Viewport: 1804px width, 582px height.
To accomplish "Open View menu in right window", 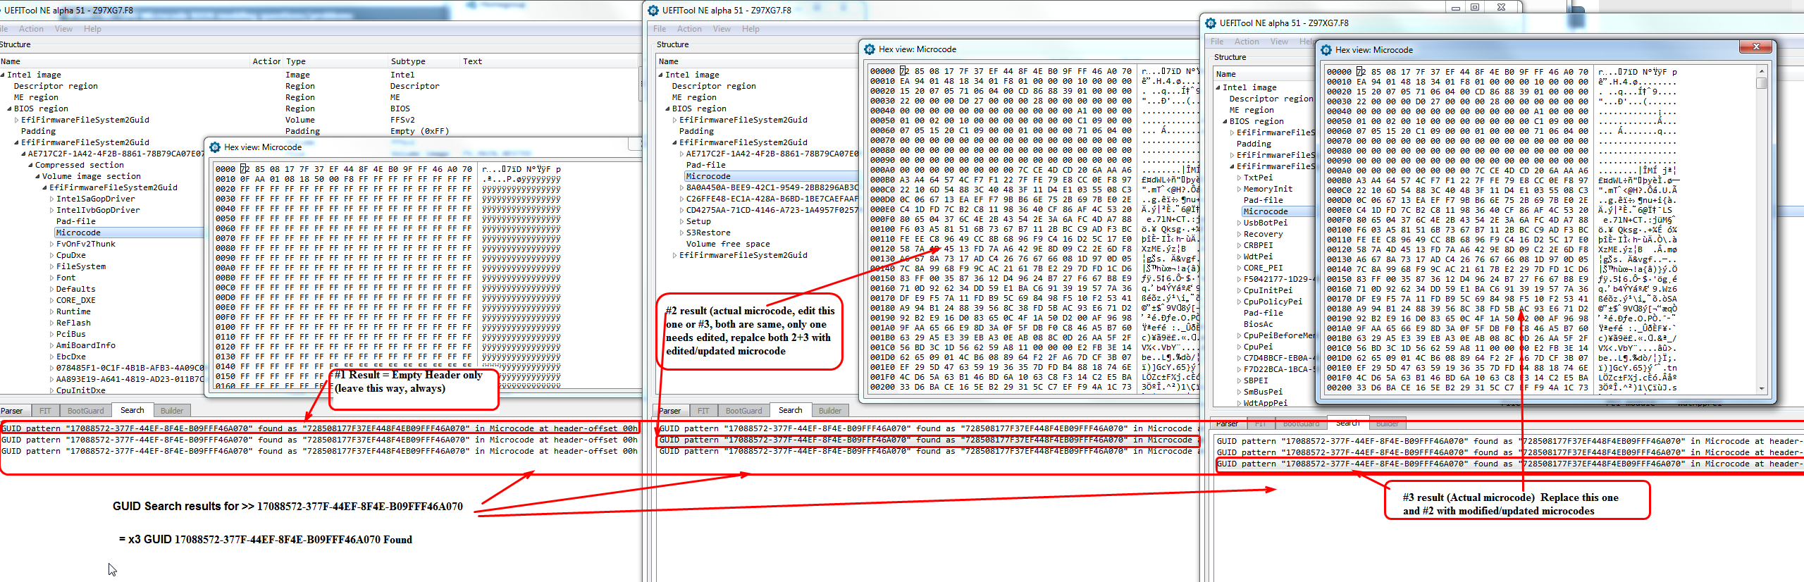I will click(x=1279, y=42).
